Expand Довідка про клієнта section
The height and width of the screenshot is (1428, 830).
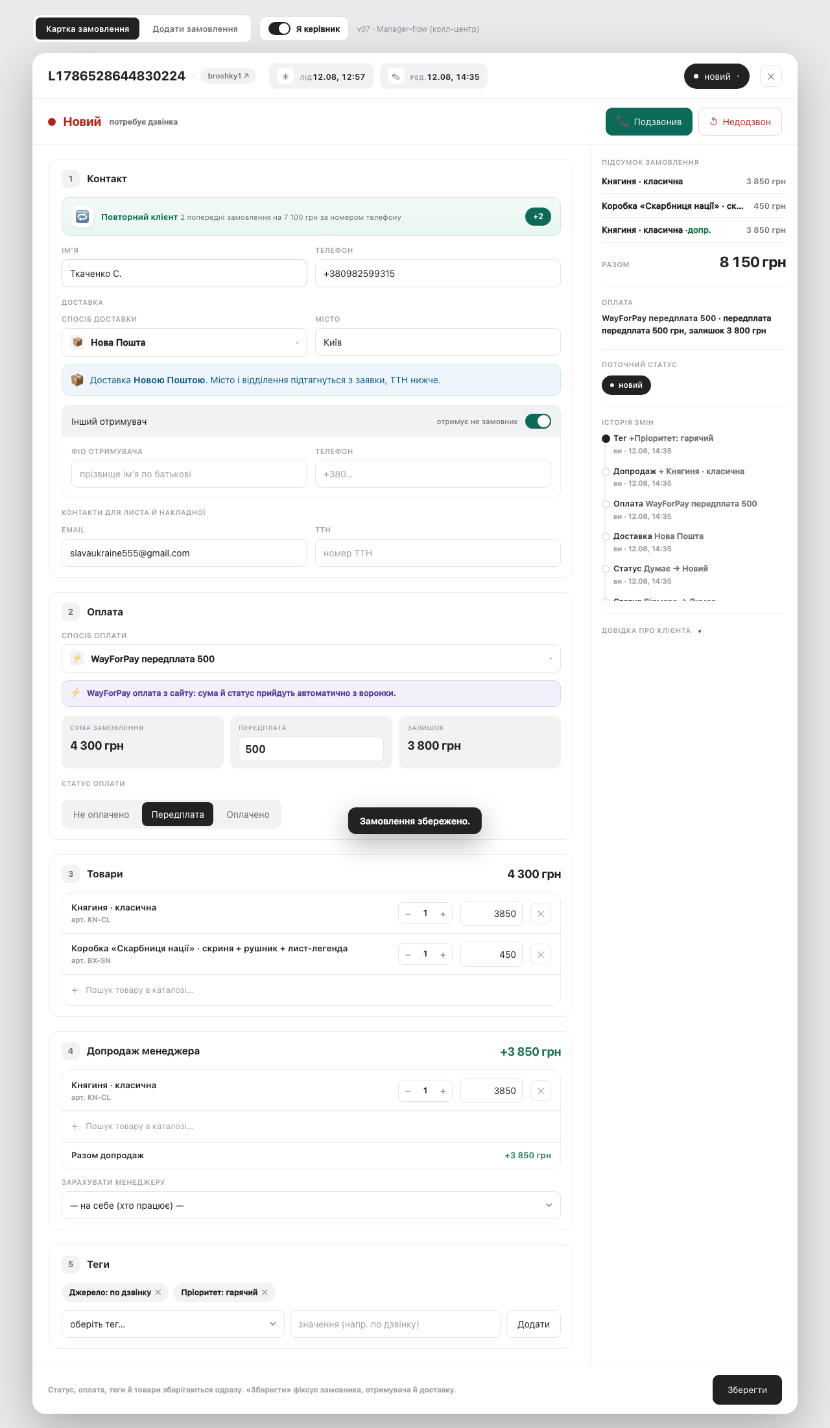point(651,631)
